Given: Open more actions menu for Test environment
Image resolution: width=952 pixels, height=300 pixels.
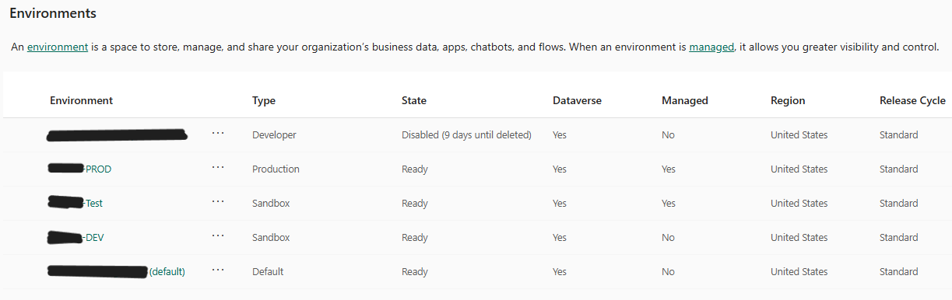Looking at the screenshot, I should point(218,202).
